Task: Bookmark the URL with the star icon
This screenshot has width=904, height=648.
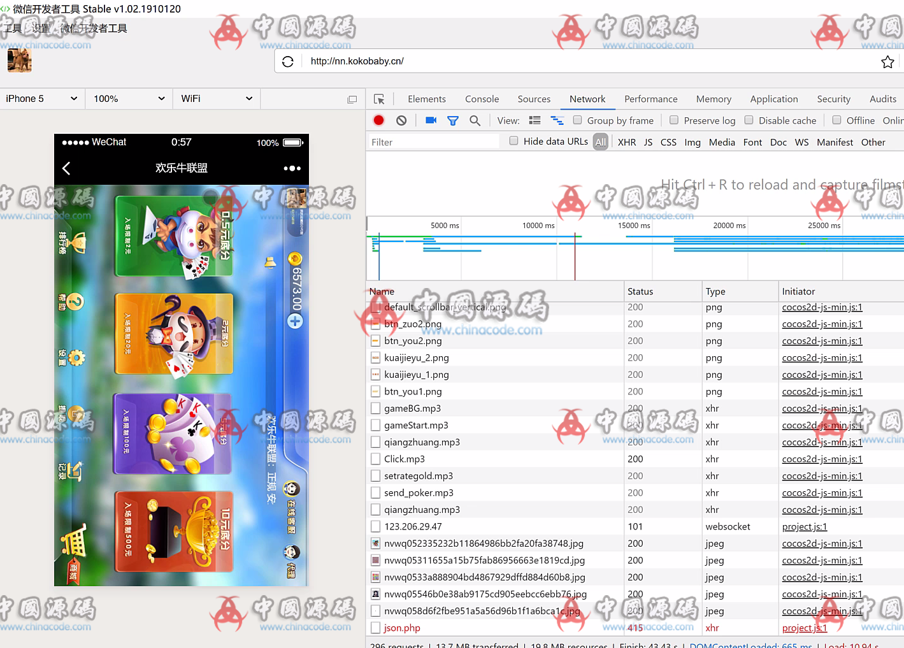Action: point(887,62)
